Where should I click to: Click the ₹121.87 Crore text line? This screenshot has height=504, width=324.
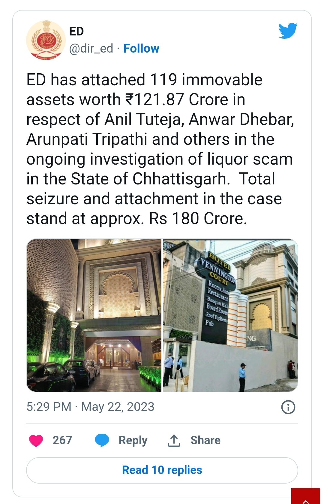pos(136,99)
